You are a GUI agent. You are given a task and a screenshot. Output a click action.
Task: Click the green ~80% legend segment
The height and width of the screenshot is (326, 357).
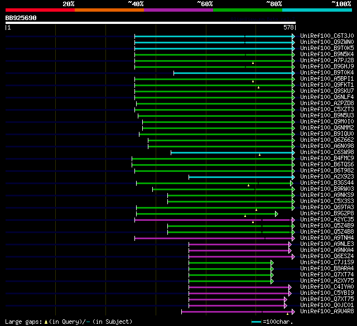(248, 10)
